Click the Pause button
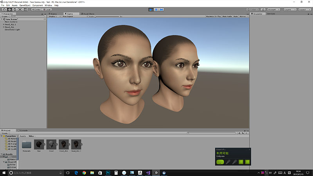 [156, 9]
